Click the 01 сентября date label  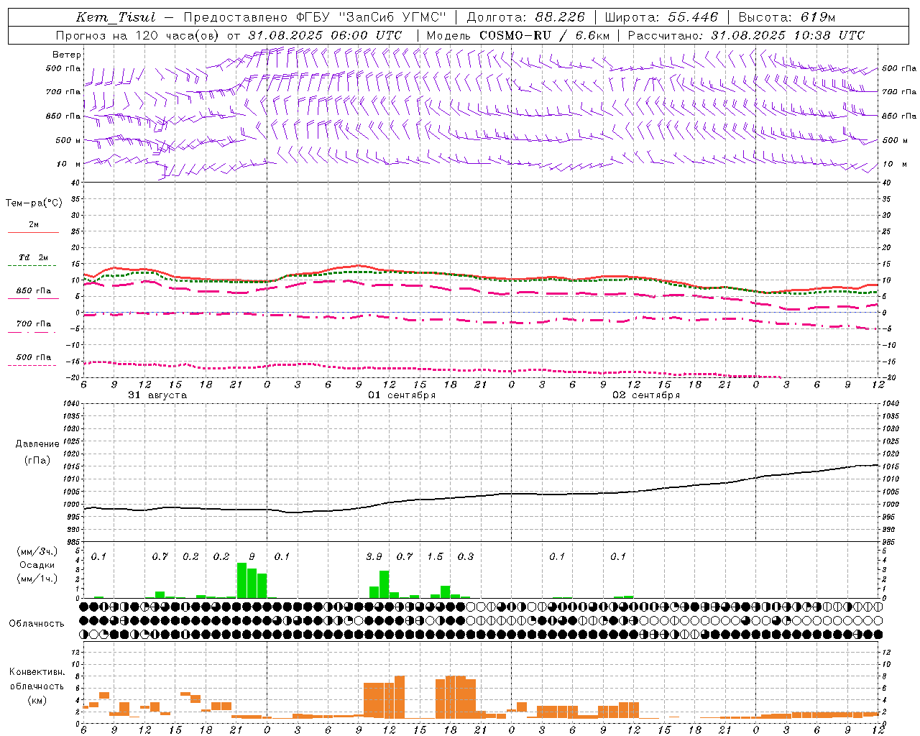(x=402, y=395)
